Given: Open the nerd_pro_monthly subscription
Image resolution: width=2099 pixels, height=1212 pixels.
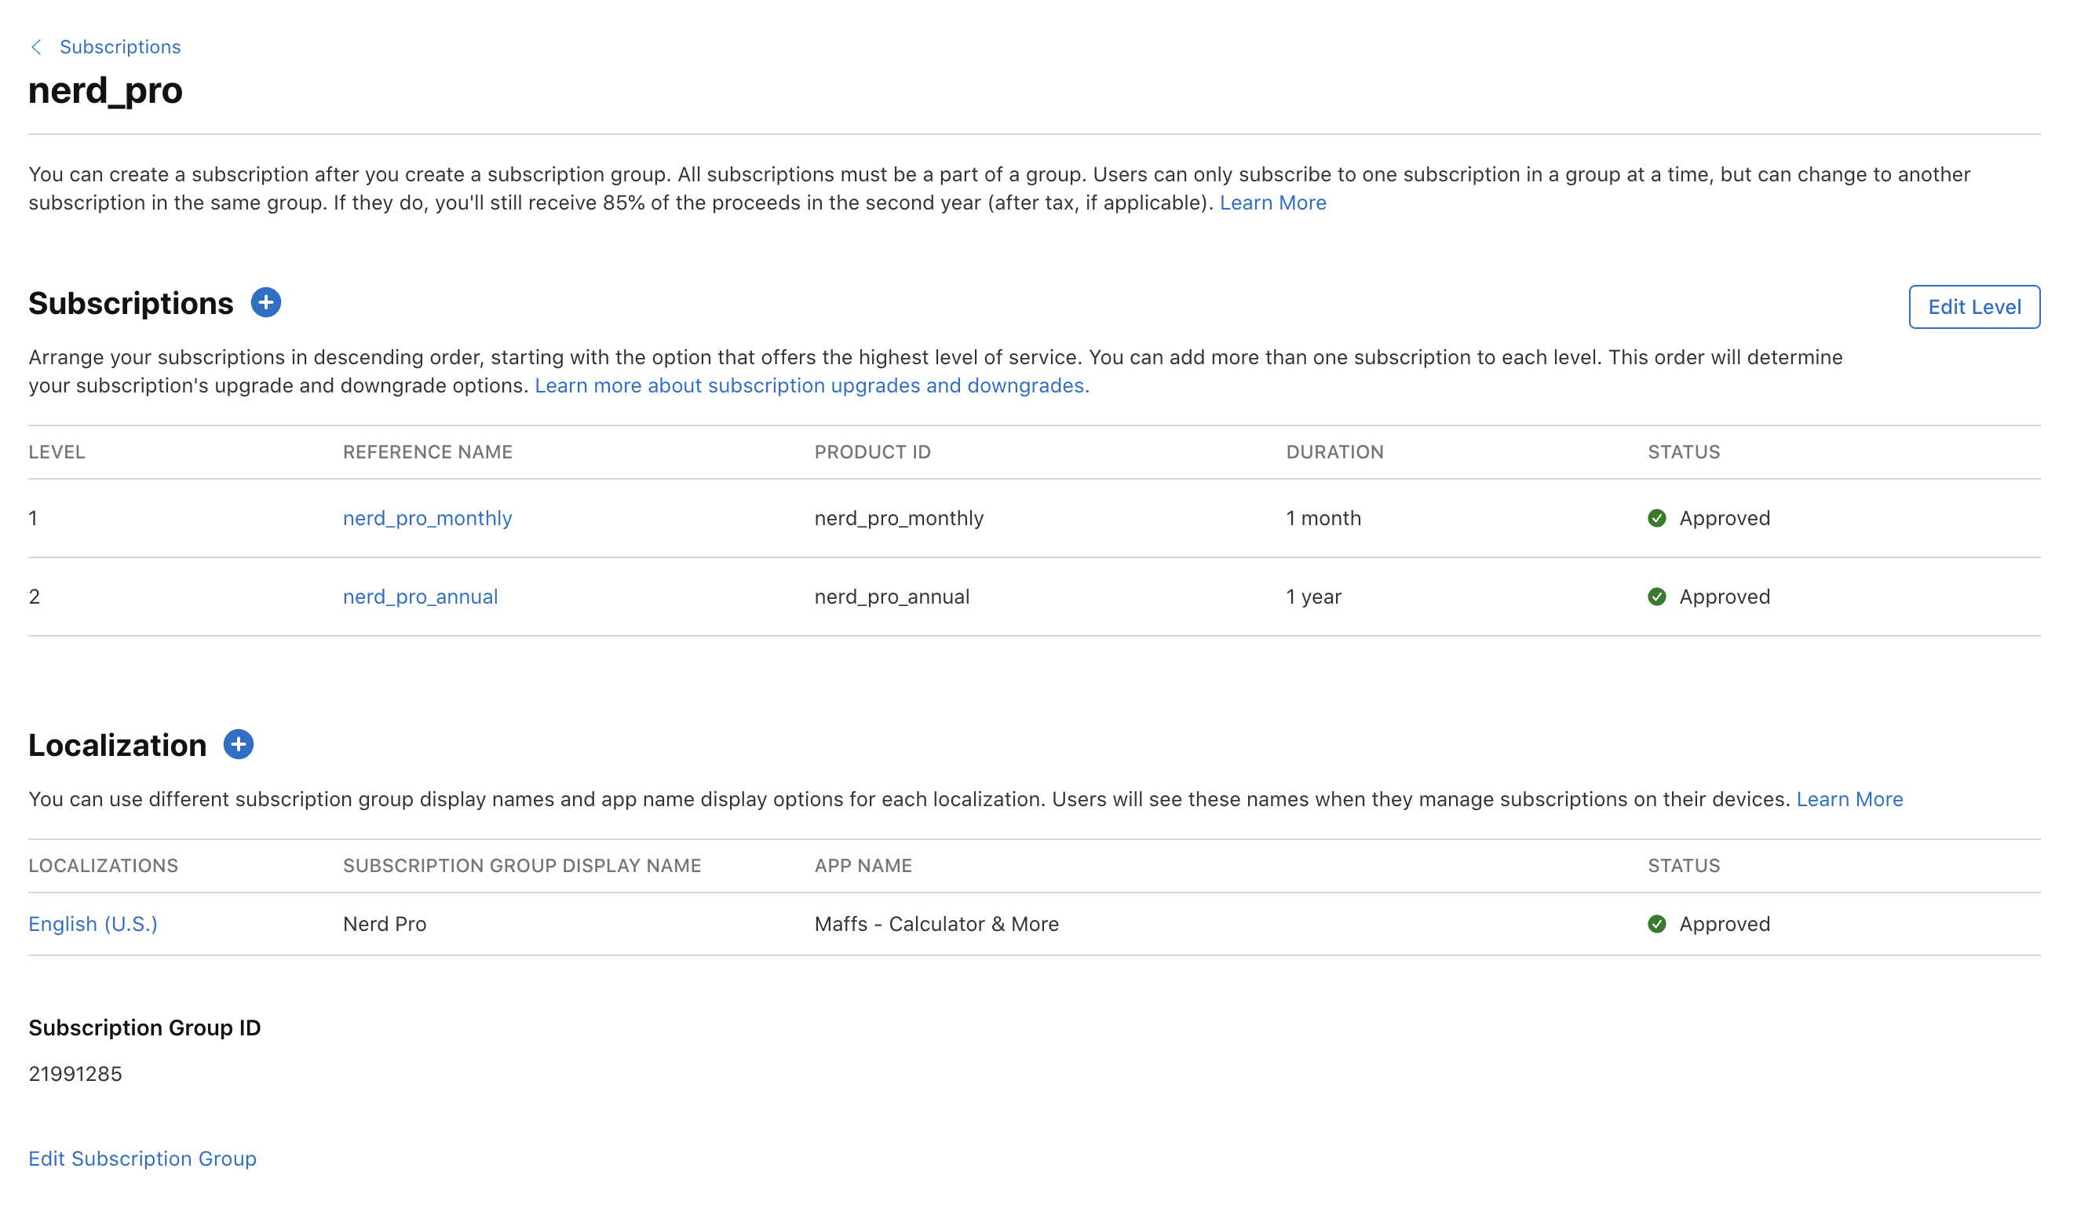Looking at the screenshot, I should coord(427,518).
